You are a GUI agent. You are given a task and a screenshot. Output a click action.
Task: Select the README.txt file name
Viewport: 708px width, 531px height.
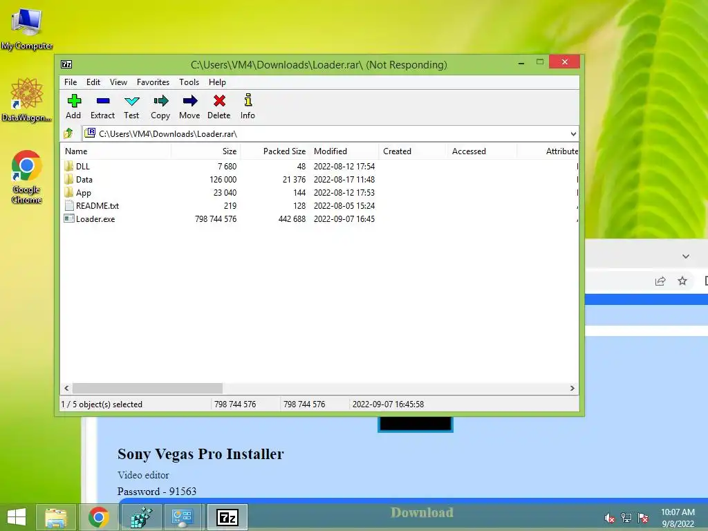coord(97,206)
